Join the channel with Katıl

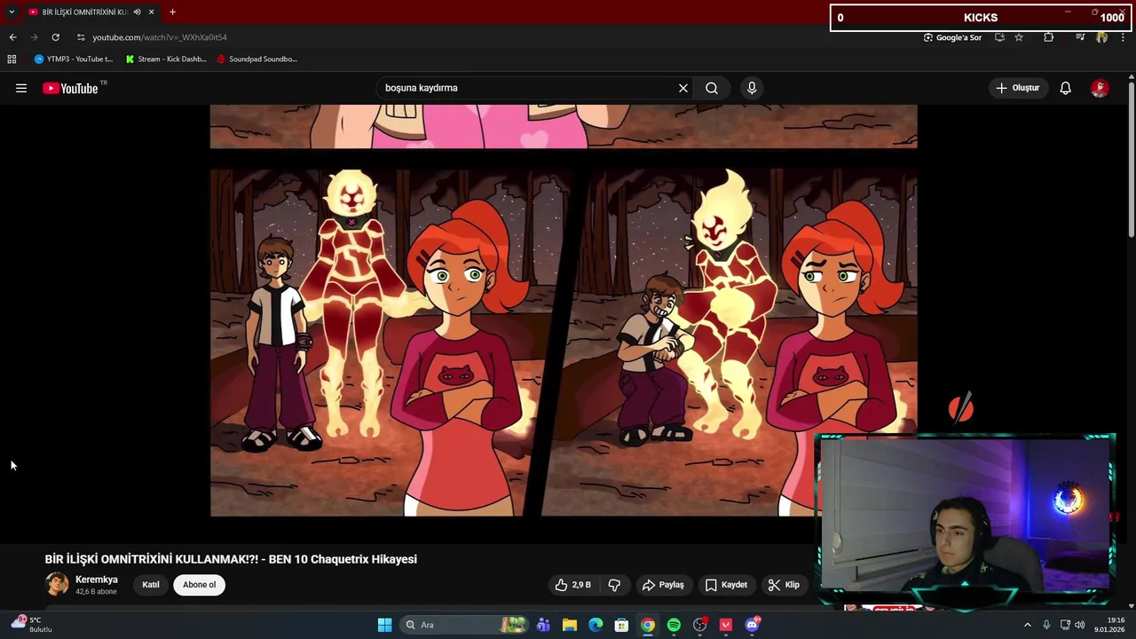(151, 585)
